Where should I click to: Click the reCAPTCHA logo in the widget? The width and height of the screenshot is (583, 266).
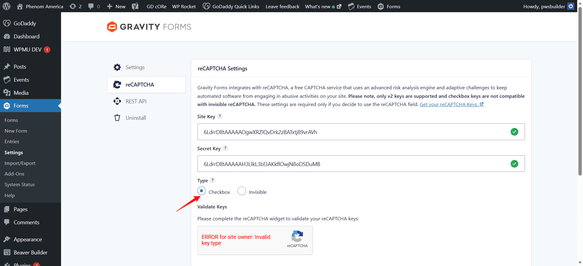[x=297, y=236]
